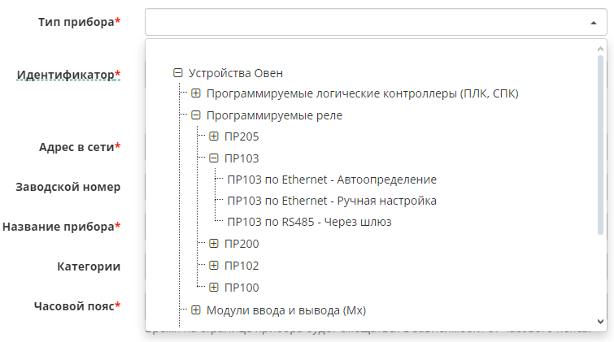614x342 pixels.
Task: Click the dropdown list scrollbar thumb
Action: point(601,146)
